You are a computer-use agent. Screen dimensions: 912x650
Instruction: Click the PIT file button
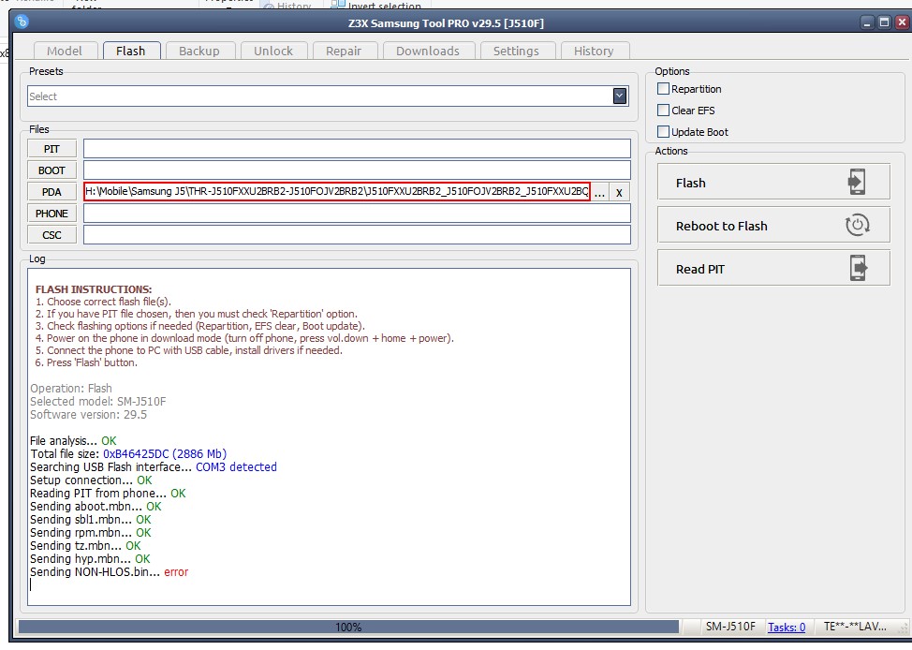point(51,148)
